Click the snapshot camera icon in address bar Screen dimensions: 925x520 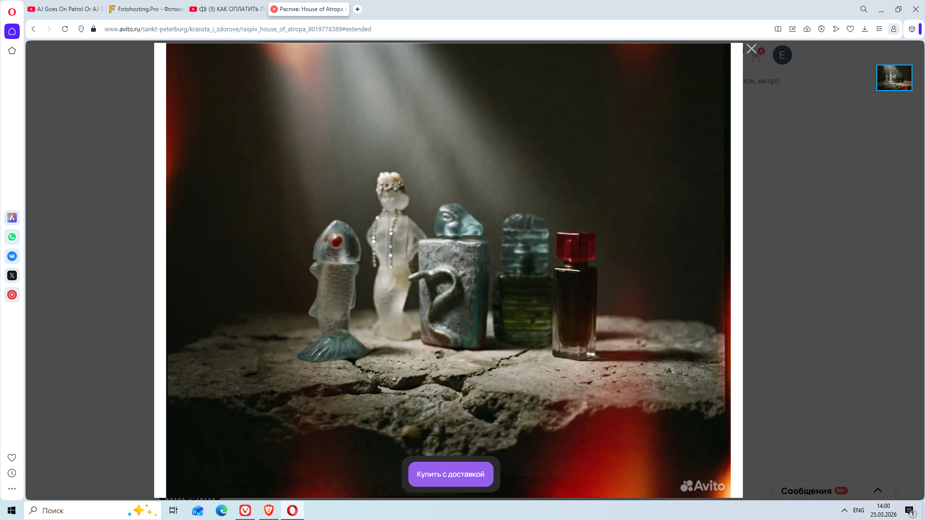807,29
